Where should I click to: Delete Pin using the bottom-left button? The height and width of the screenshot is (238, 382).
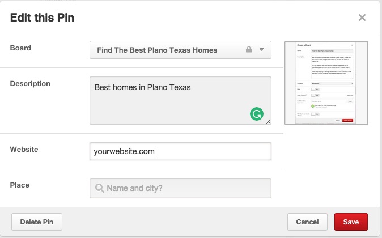click(37, 222)
